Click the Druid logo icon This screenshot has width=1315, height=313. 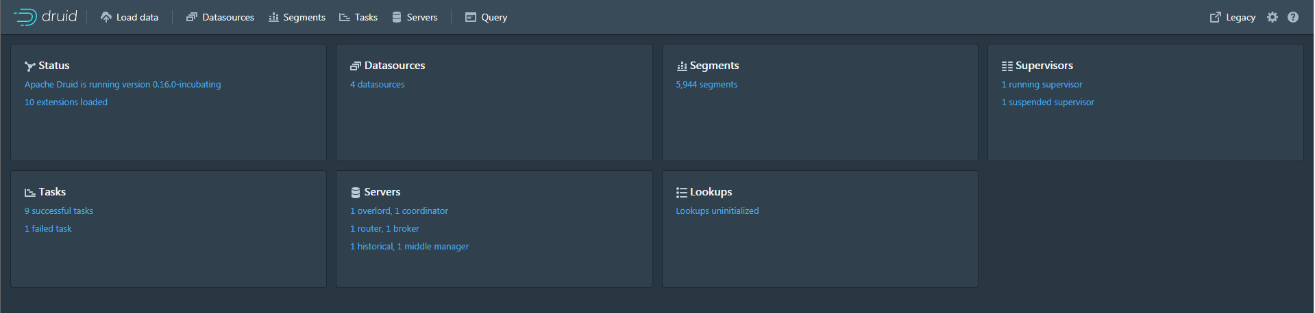(25, 17)
